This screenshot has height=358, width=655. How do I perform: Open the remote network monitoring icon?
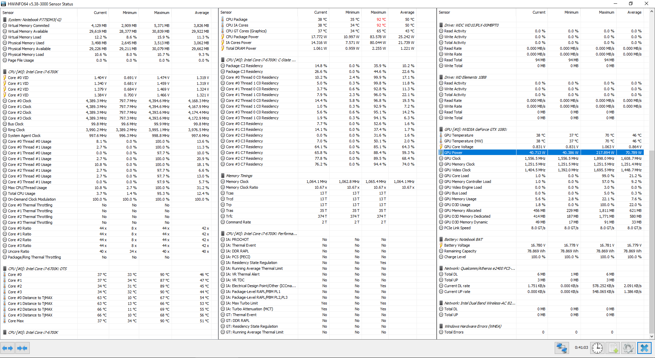(562, 348)
